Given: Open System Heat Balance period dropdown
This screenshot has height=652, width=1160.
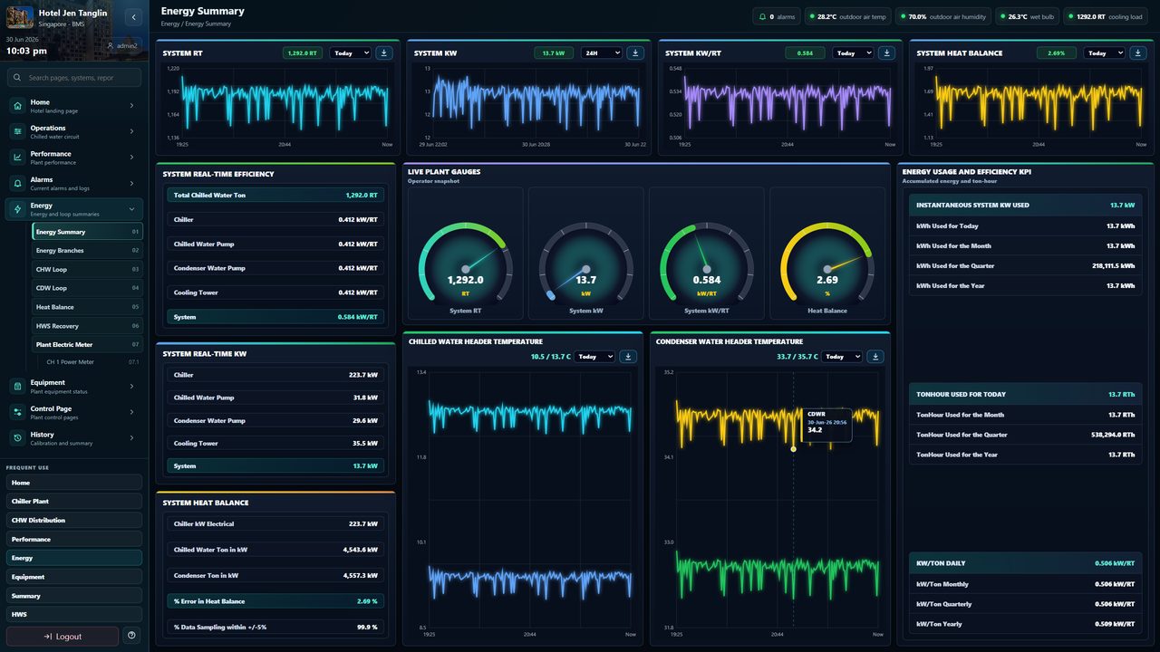Looking at the screenshot, I should coord(1104,53).
